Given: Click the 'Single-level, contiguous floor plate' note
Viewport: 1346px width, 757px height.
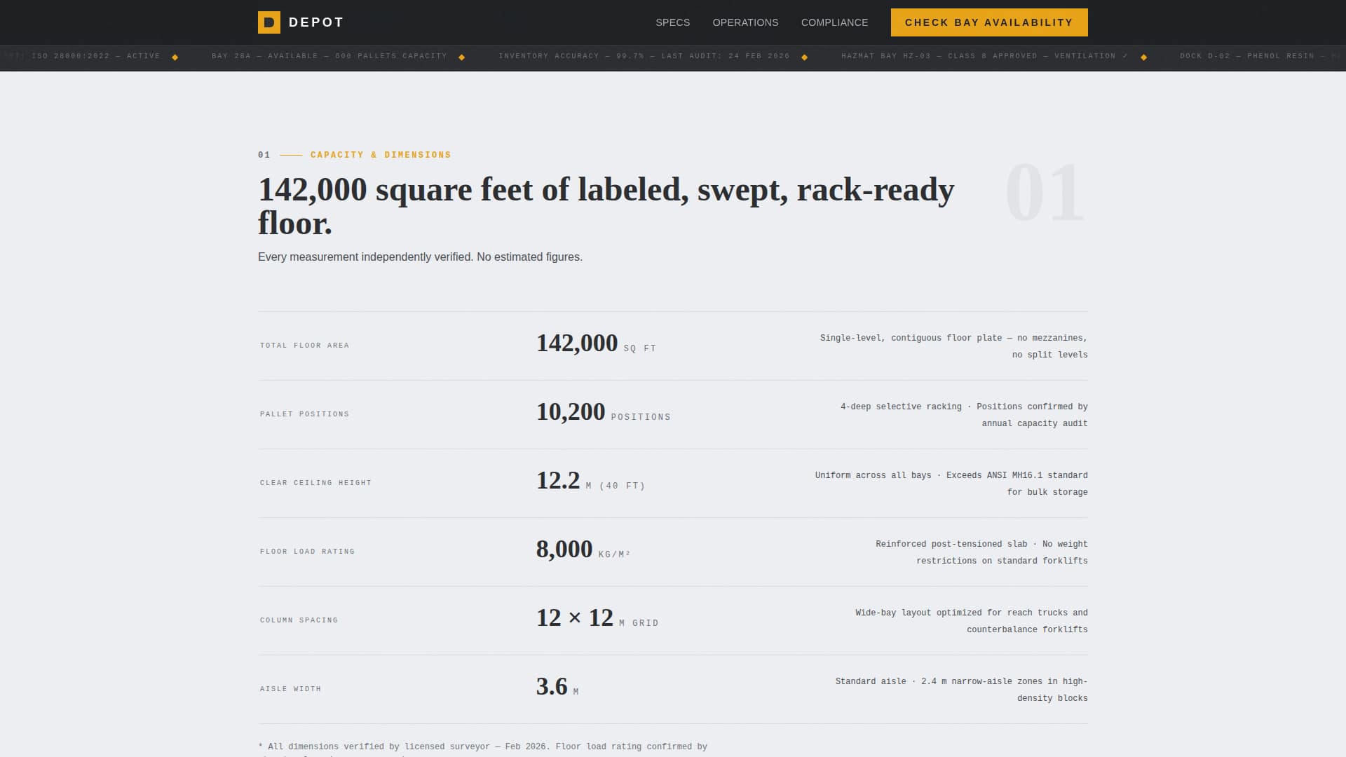Looking at the screenshot, I should (953, 346).
